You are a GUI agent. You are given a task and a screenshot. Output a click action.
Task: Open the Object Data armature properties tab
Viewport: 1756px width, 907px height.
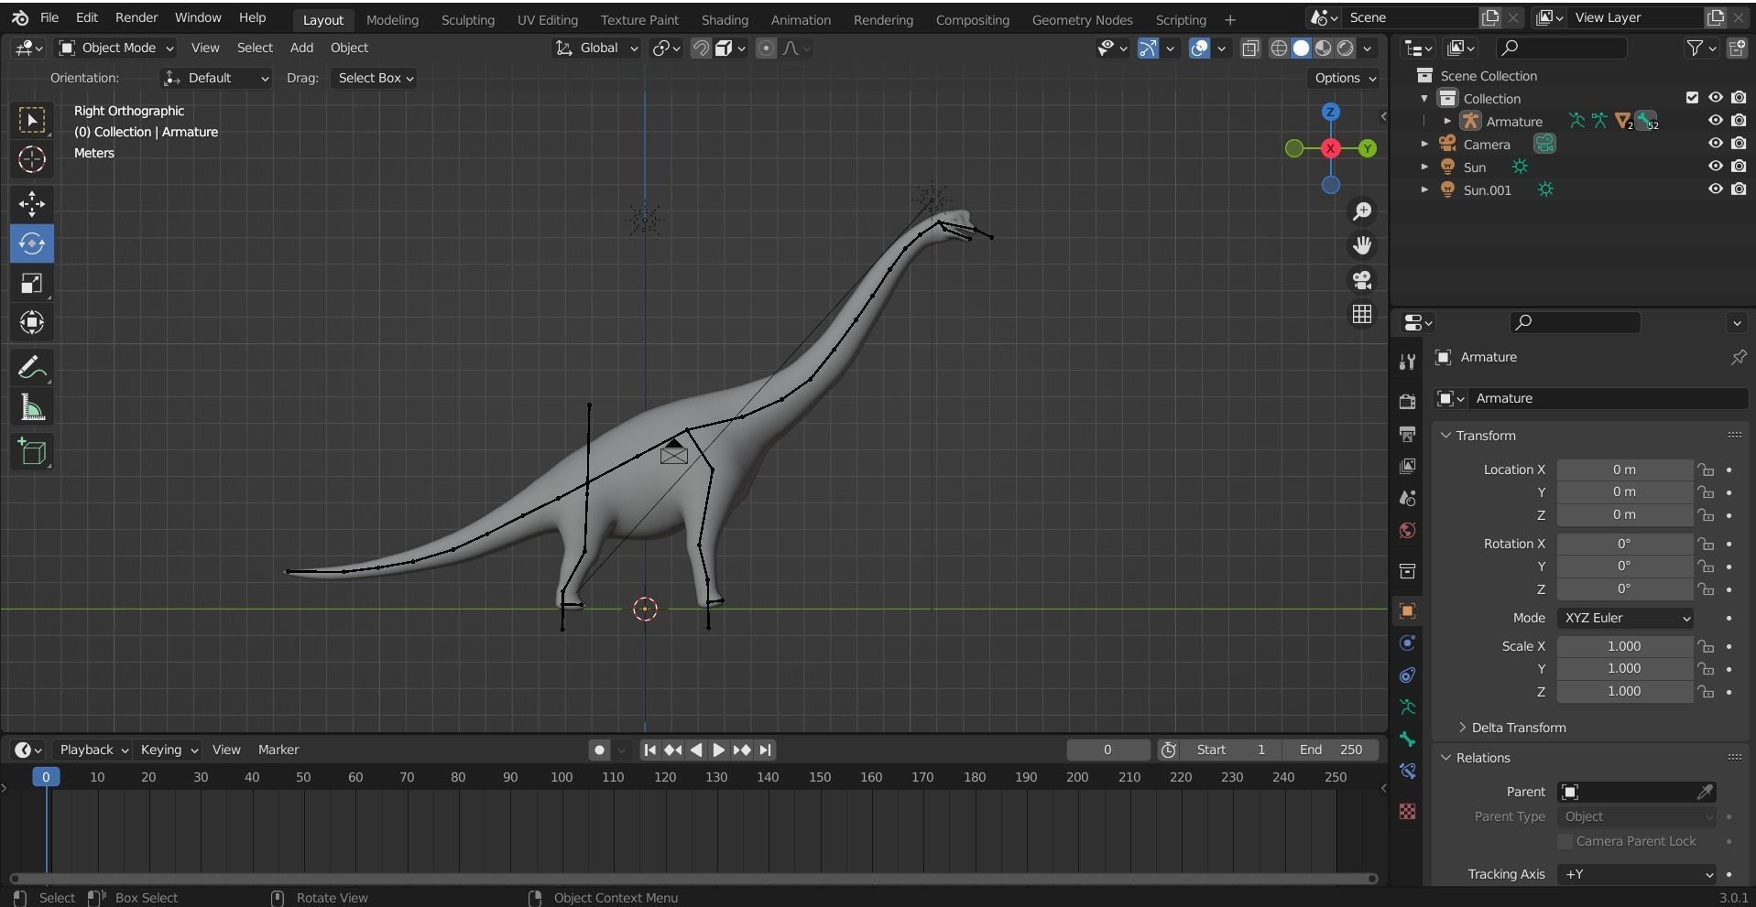(1408, 707)
